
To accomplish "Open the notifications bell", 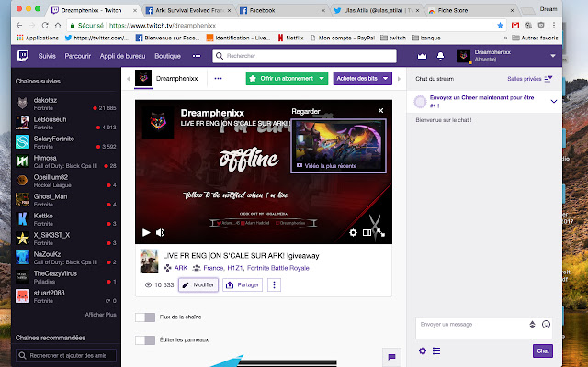I will coord(440,56).
